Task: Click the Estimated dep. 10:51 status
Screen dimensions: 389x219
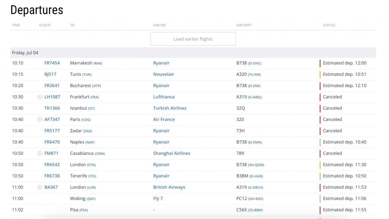Action: (345, 74)
